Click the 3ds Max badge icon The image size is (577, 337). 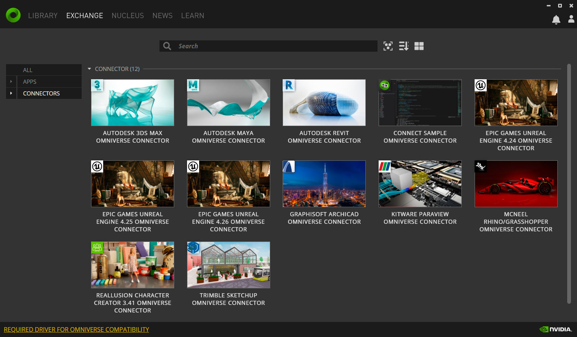[x=97, y=85]
